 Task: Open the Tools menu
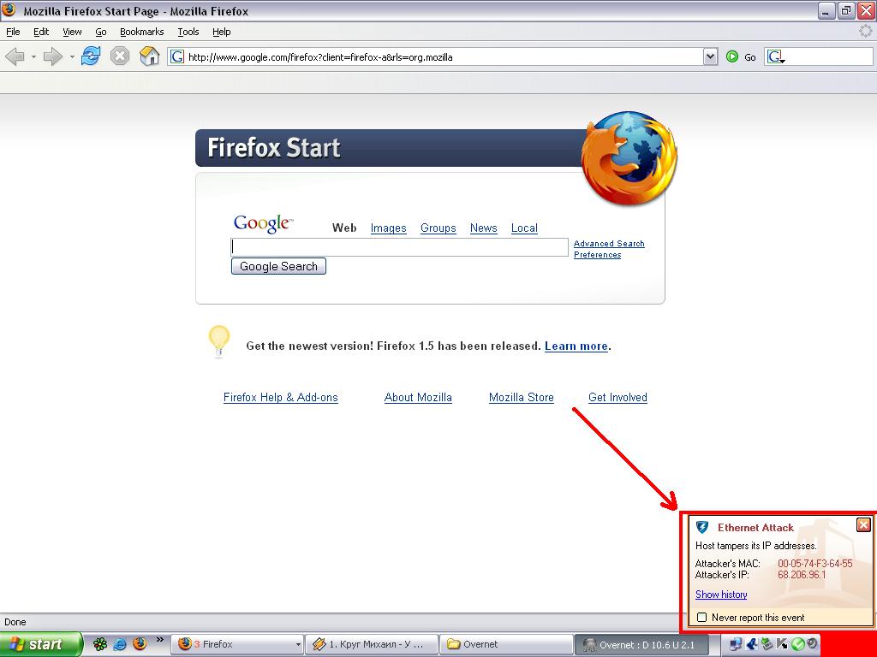188,32
